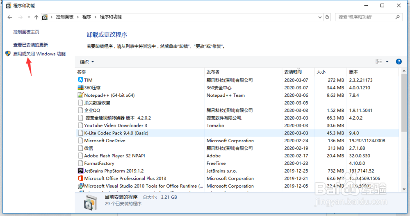Expand the address bar history dropdown

[x=320, y=17]
